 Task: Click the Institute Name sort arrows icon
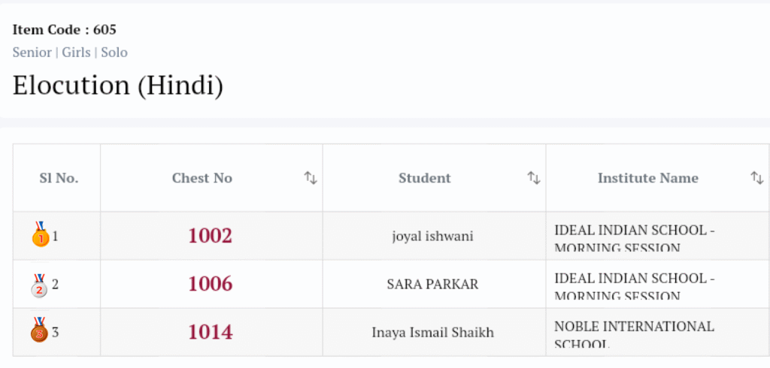coord(757,178)
